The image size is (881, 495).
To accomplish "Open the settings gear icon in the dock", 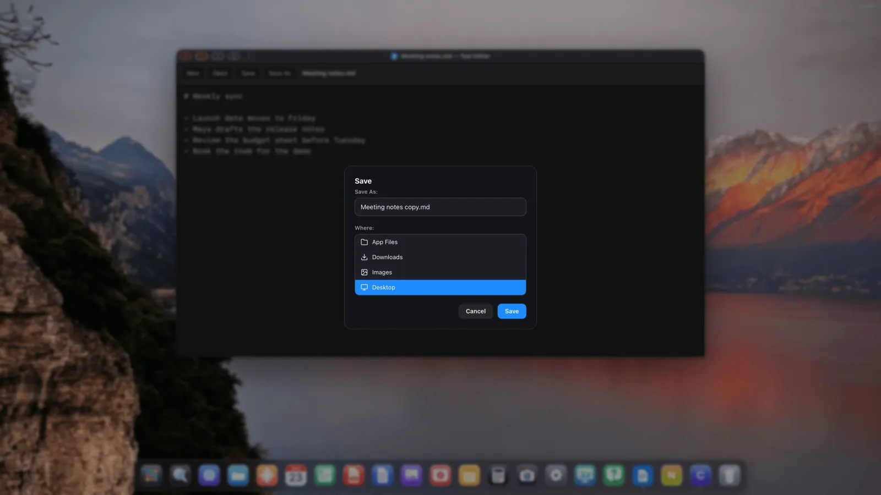I will 556,475.
